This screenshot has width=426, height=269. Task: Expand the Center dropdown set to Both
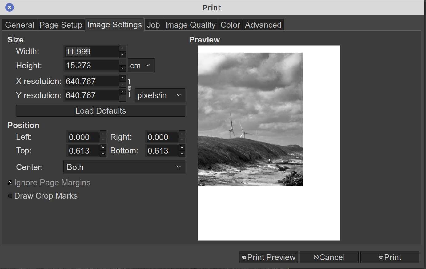click(x=124, y=167)
